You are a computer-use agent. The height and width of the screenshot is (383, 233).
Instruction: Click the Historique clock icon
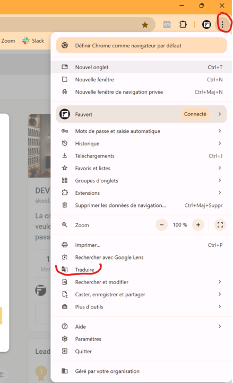coord(65,144)
